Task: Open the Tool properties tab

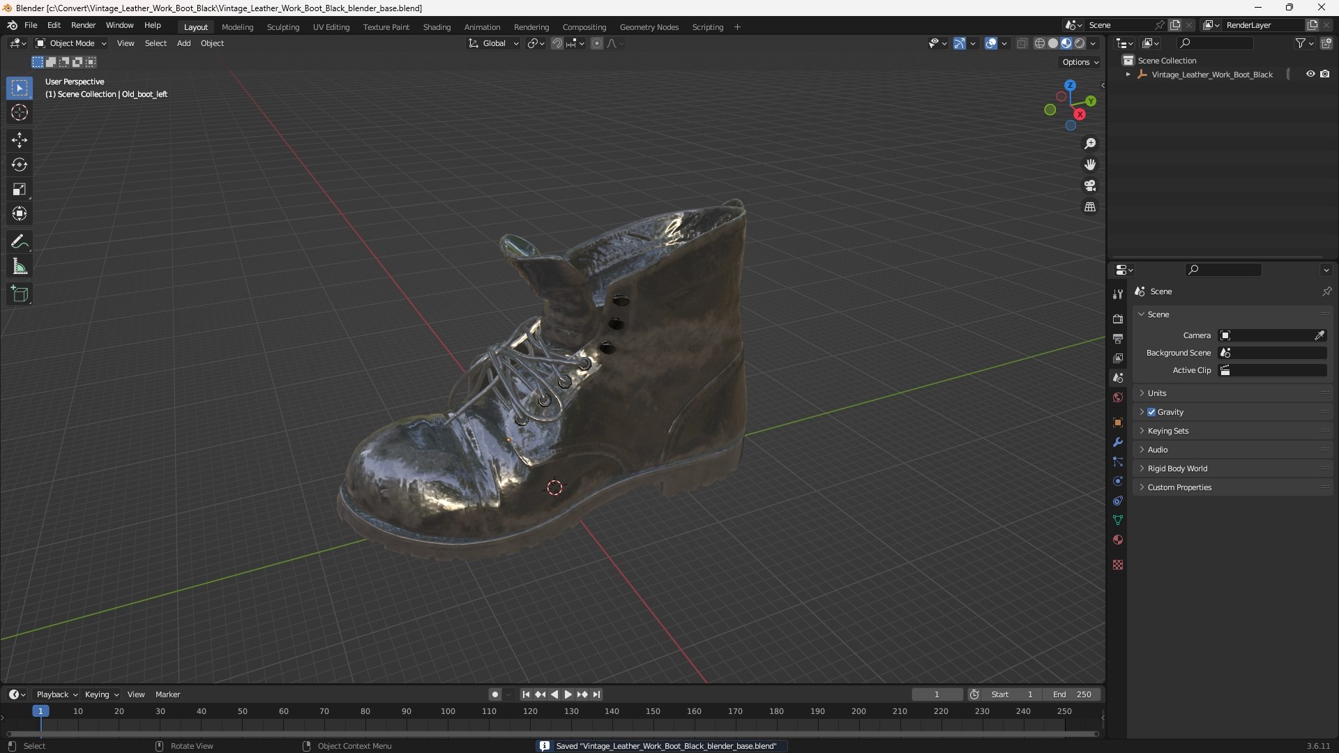Action: click(x=1118, y=294)
